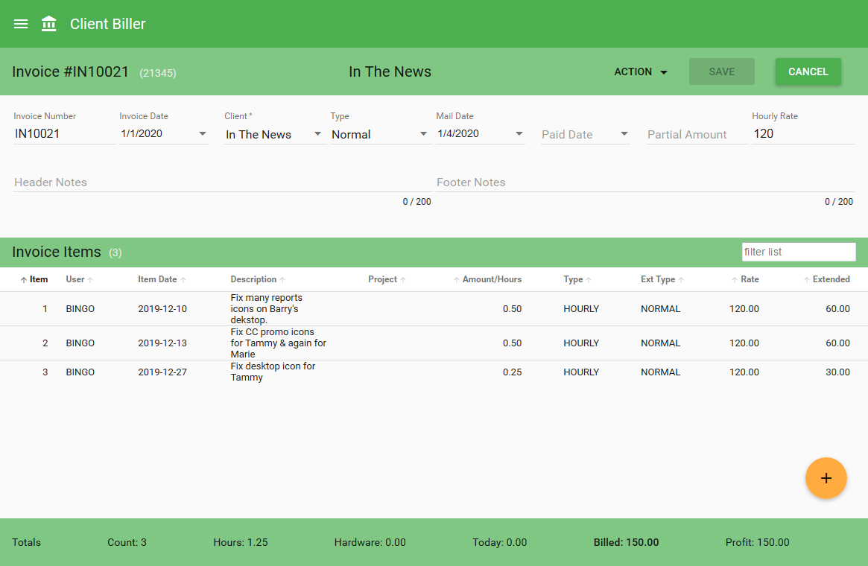Sort by the Type column header
868x566 pixels.
[x=577, y=279]
